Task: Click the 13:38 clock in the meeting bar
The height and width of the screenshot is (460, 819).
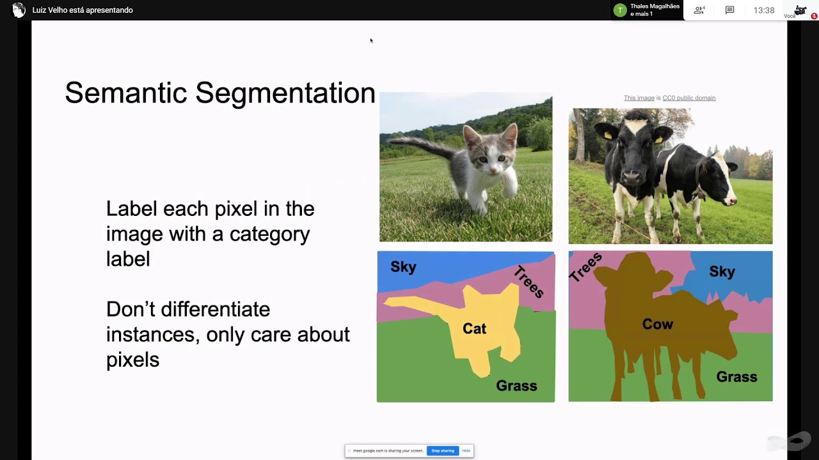Action: coord(764,10)
